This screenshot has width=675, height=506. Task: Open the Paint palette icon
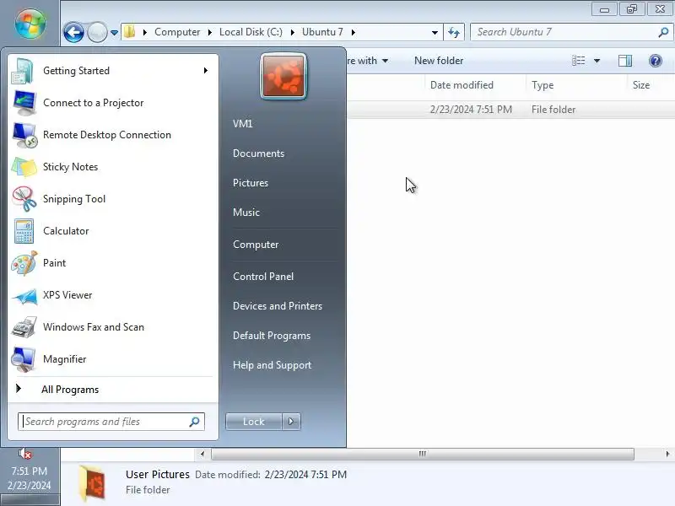24,263
